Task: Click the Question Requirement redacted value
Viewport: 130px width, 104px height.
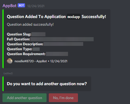Action: point(57,54)
